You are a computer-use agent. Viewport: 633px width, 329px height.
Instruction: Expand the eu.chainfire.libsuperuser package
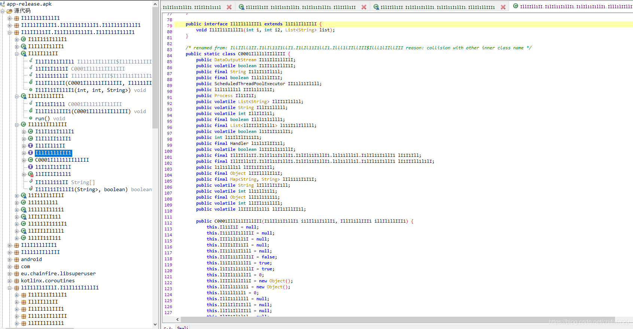(x=10, y=274)
